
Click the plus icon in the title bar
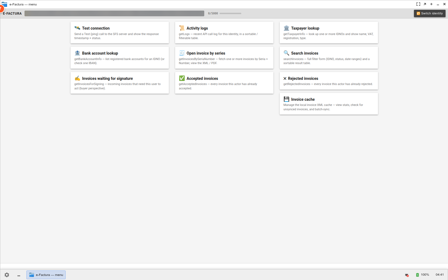pyautogui.click(x=431, y=4)
